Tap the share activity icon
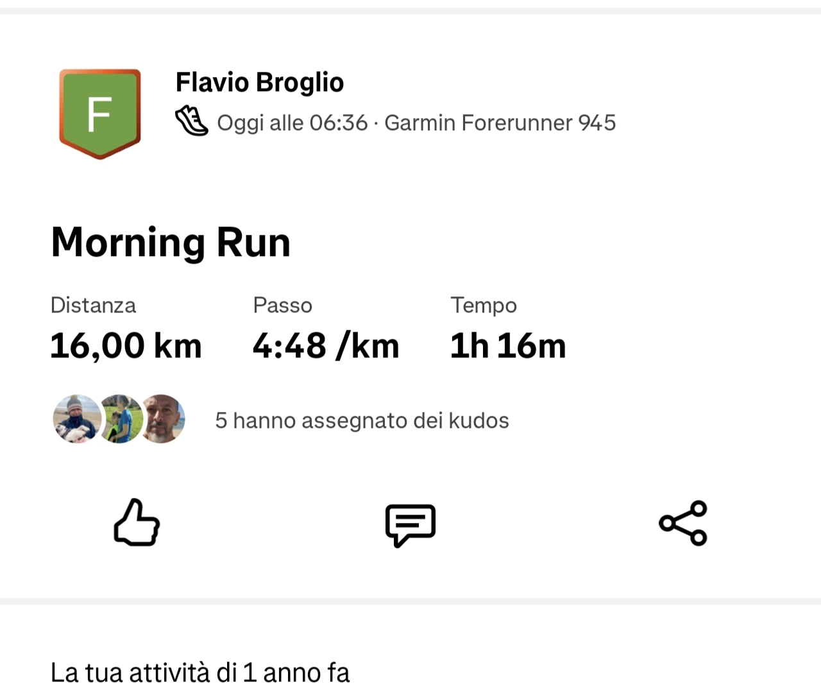This screenshot has height=684, width=821. tap(683, 523)
